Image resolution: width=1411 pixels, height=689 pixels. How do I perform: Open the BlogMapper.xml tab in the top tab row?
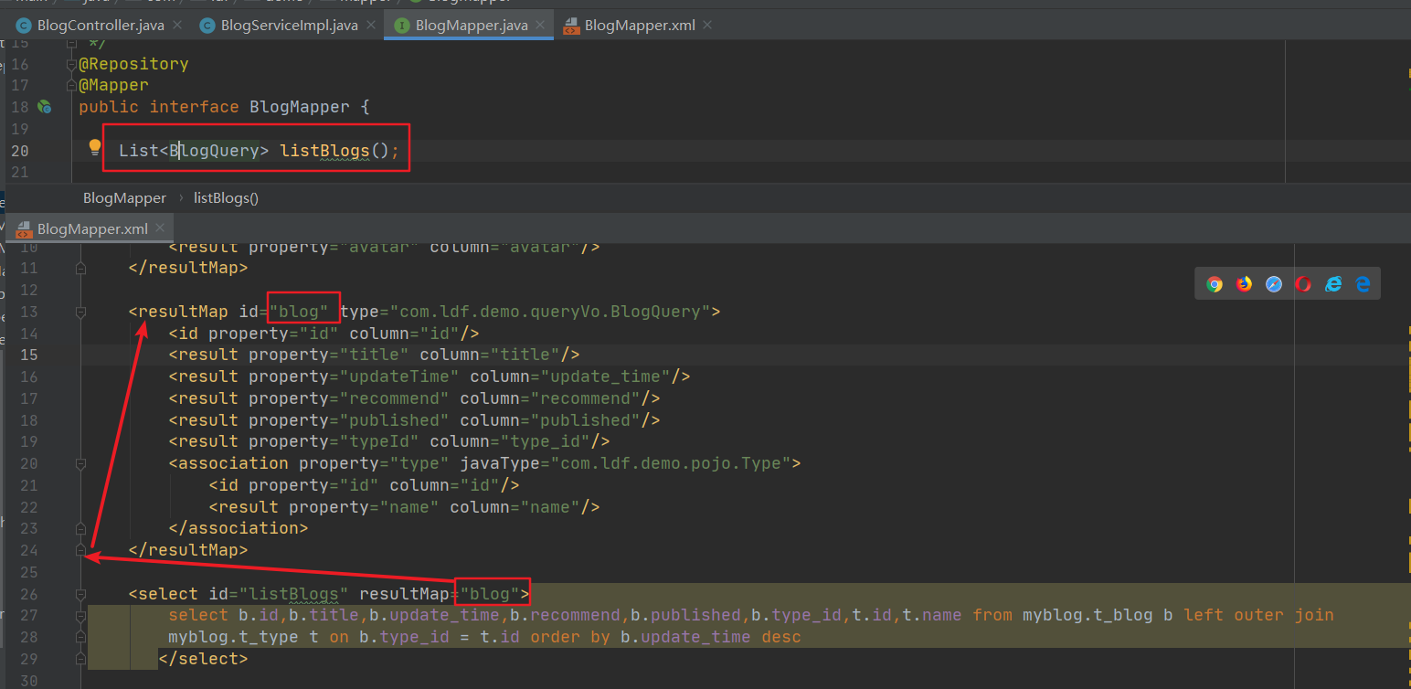point(640,25)
